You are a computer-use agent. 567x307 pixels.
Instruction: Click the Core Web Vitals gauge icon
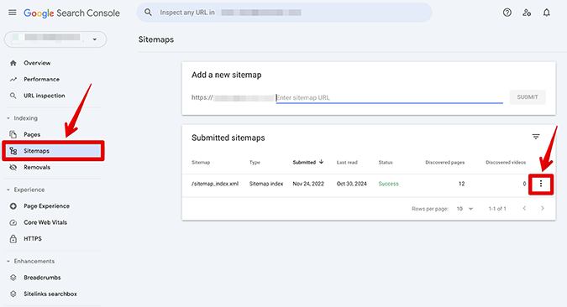[x=13, y=222]
